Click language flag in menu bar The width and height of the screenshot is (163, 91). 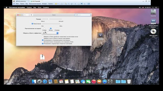143,7
